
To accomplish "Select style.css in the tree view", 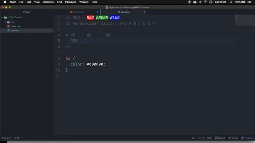I will pyautogui.click(x=15, y=31).
